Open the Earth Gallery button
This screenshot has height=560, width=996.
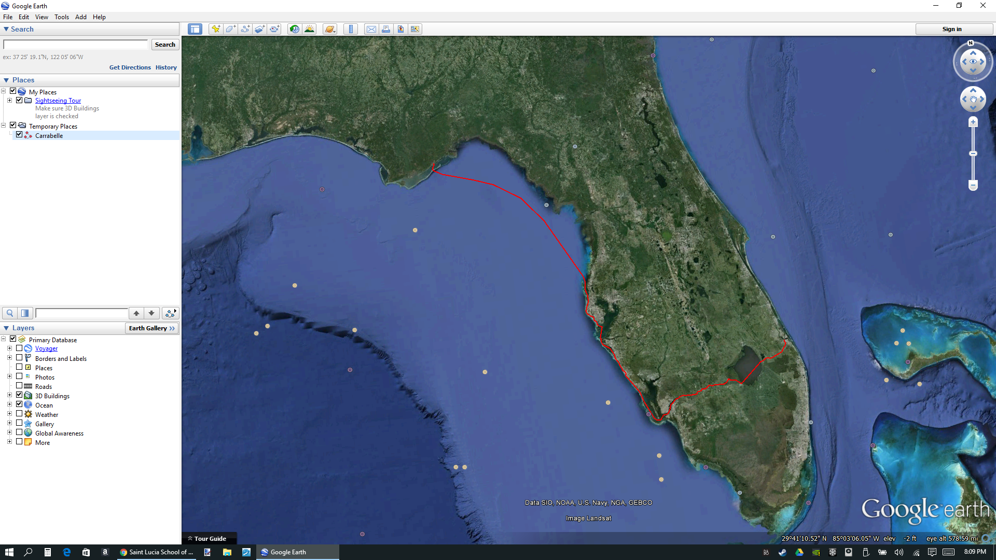152,328
